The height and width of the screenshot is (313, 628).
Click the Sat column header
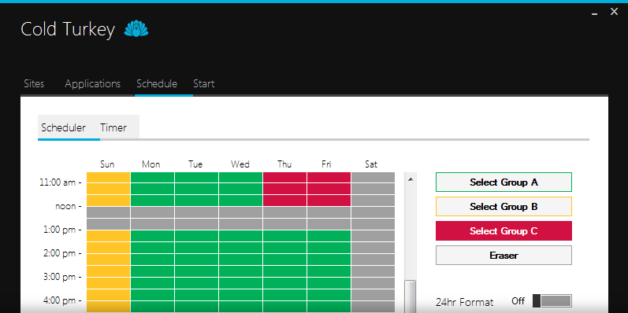click(x=371, y=164)
